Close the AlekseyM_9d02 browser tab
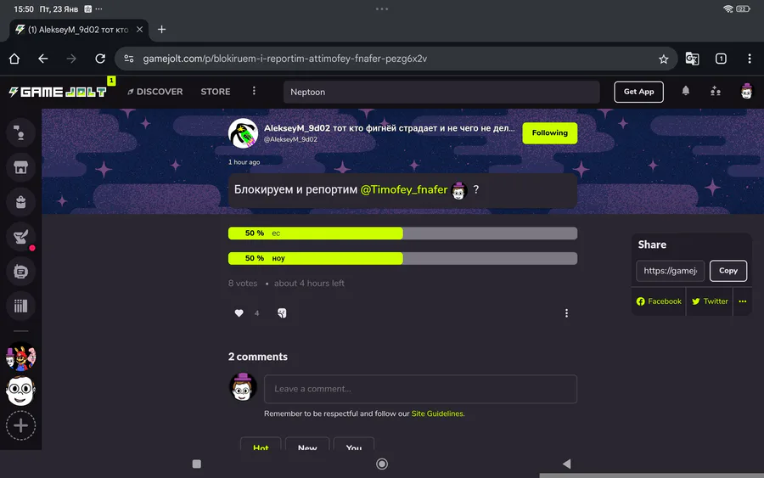The image size is (764, 478). pyautogui.click(x=139, y=30)
